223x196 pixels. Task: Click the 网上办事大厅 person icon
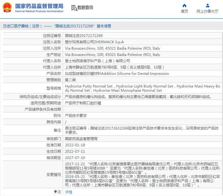pyautogui.click(x=207, y=5)
